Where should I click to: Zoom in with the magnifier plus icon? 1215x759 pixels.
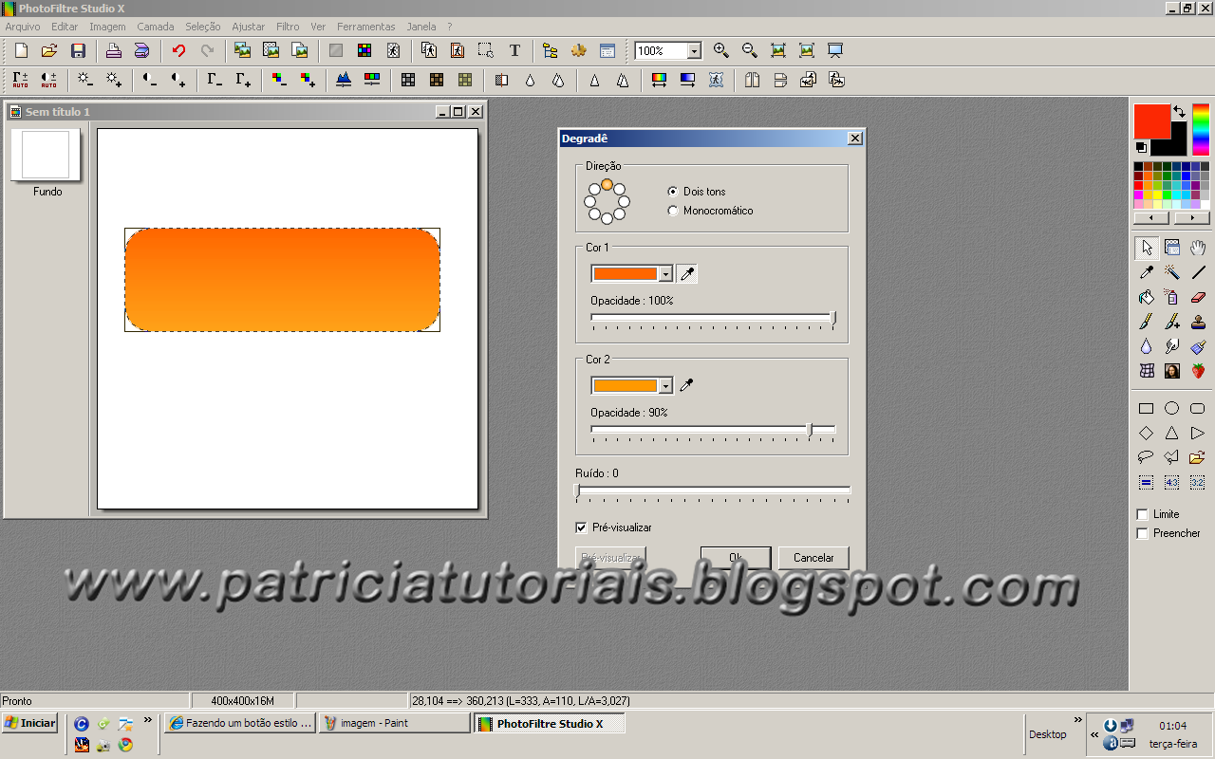click(721, 50)
